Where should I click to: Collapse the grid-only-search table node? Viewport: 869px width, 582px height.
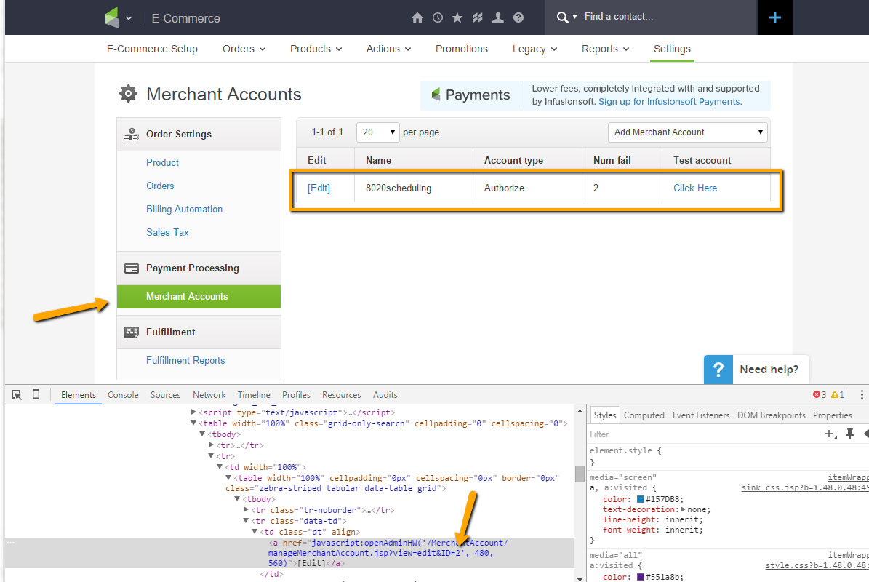point(193,423)
